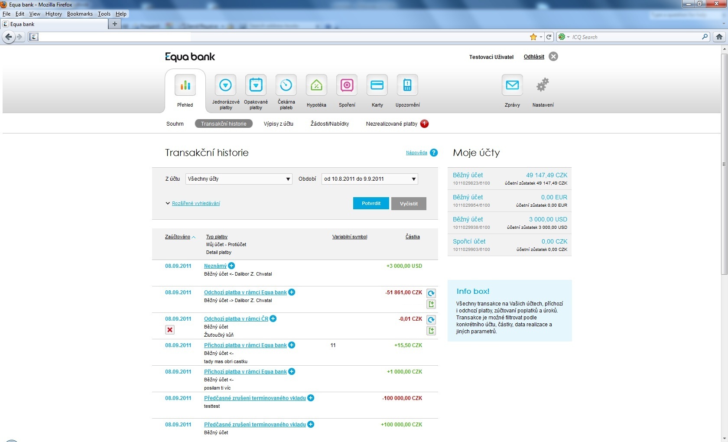Expand Rozšířené vyhledávání advanced search
This screenshot has width=728, height=442.
pos(196,203)
